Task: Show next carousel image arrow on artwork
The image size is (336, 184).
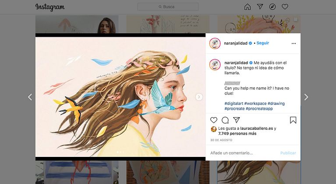Action: pos(199,97)
